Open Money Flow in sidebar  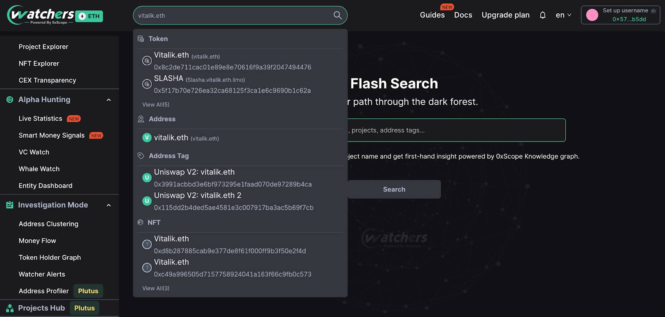tap(37, 241)
